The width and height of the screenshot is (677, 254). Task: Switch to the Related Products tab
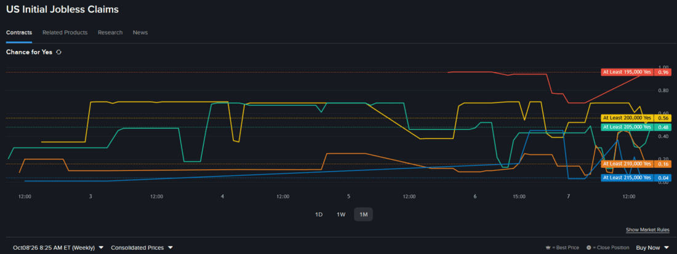point(65,33)
